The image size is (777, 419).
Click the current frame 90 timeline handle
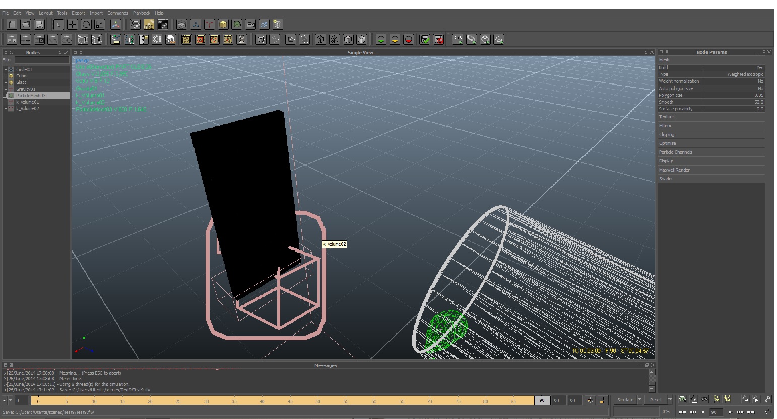point(542,400)
